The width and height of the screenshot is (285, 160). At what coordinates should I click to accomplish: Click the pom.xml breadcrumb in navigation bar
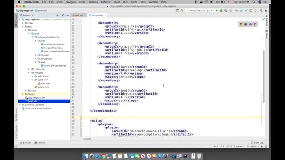click(x=41, y=11)
